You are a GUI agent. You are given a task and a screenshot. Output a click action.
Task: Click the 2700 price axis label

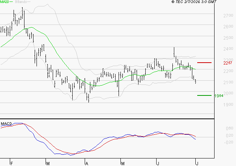228,15
